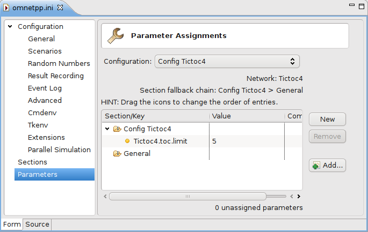This screenshot has width=368, height=232.
Task: Click the yellow dot beside Tictoc4.toc.limit
Action: 127,141
